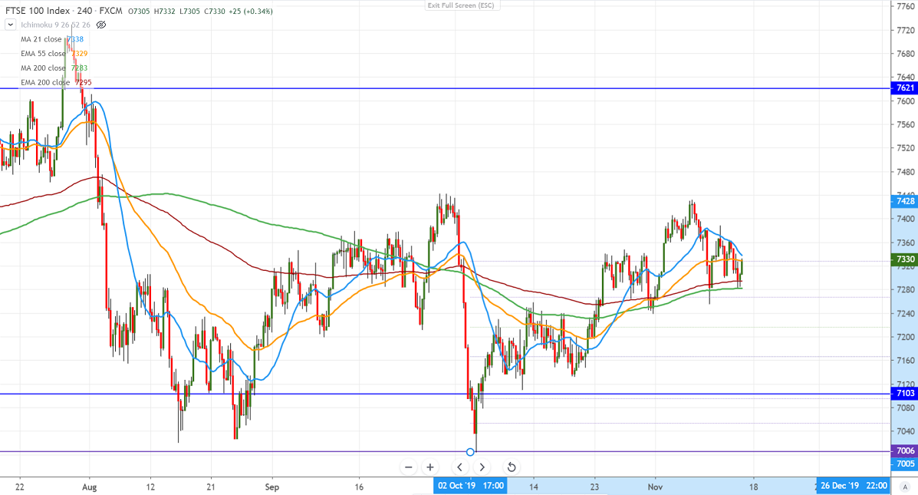Viewport: 918px width, 495px height.
Task: Click the +25 (+0.34%) change value
Action: tap(250, 12)
